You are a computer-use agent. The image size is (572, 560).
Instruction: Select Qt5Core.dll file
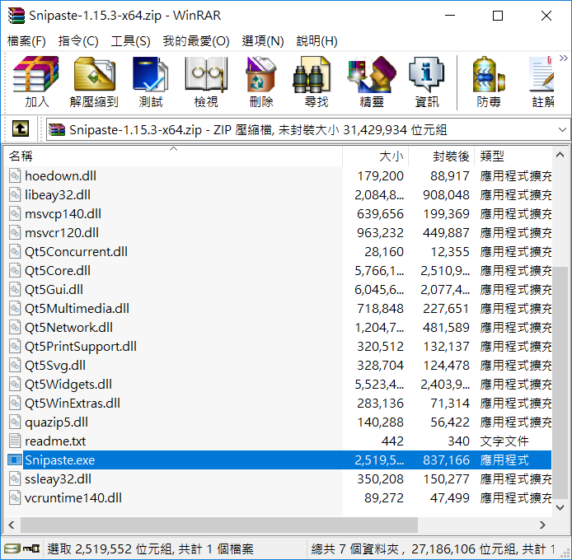point(57,271)
